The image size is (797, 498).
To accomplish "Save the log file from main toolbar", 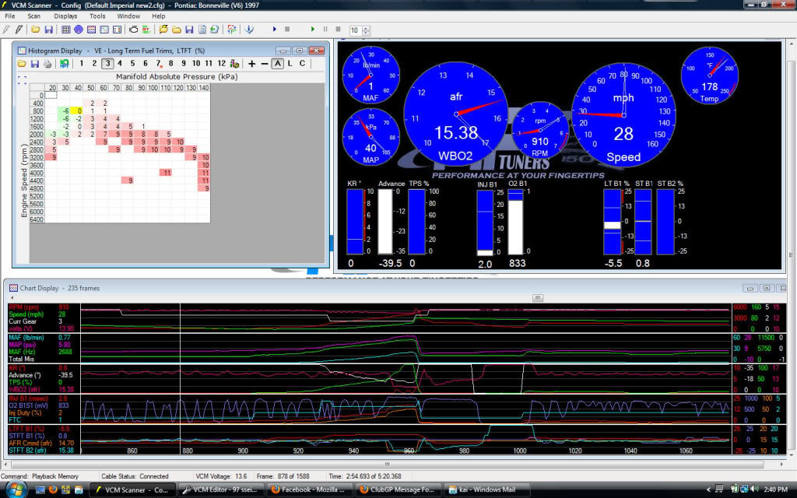I will click(x=189, y=30).
